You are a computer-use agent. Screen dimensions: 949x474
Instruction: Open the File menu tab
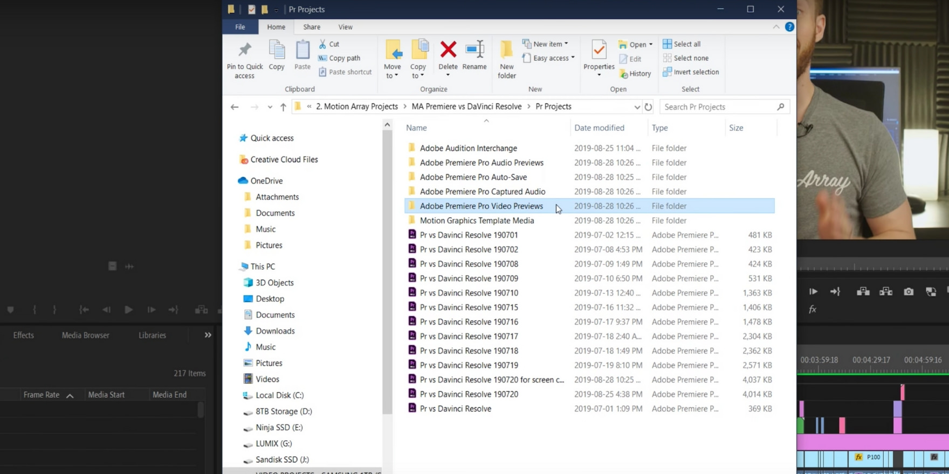(x=240, y=27)
